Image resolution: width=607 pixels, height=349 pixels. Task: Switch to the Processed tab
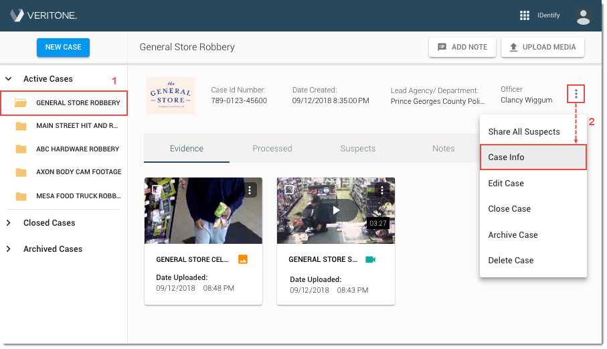(272, 148)
